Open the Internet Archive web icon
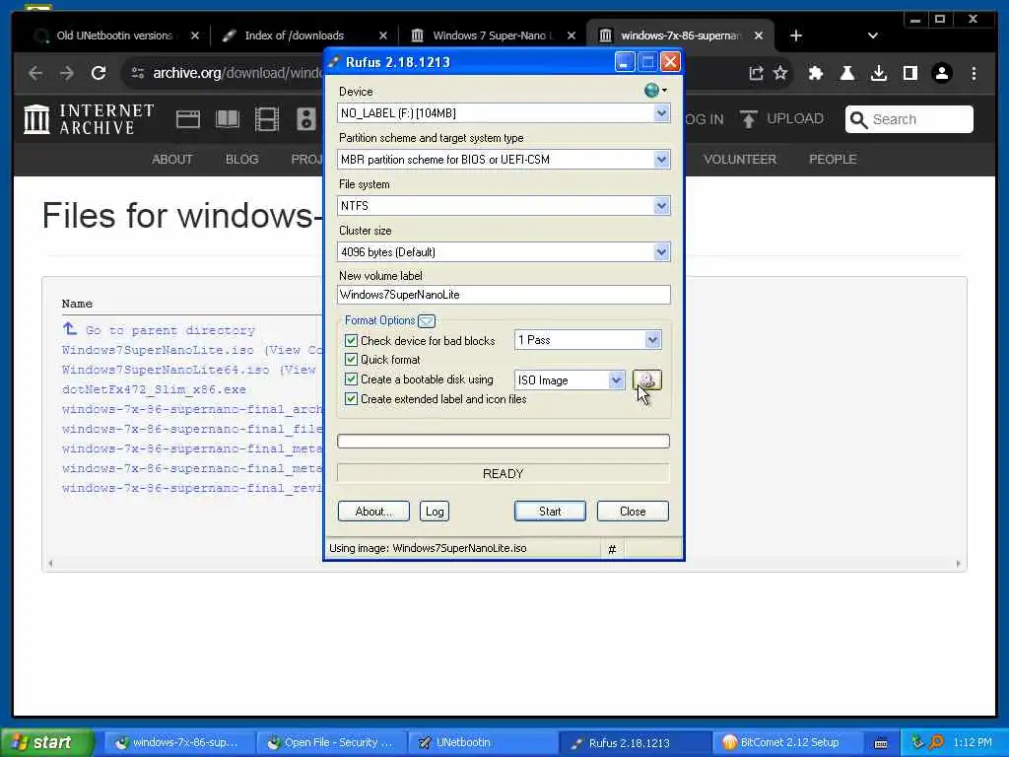Image resolution: width=1009 pixels, height=757 pixels. (x=188, y=119)
